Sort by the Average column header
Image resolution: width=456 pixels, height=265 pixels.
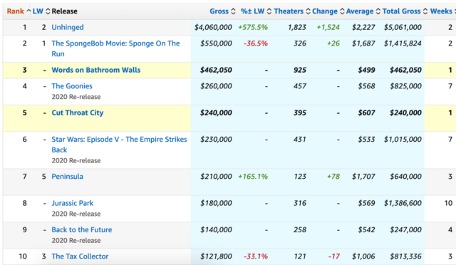pyautogui.click(x=360, y=11)
